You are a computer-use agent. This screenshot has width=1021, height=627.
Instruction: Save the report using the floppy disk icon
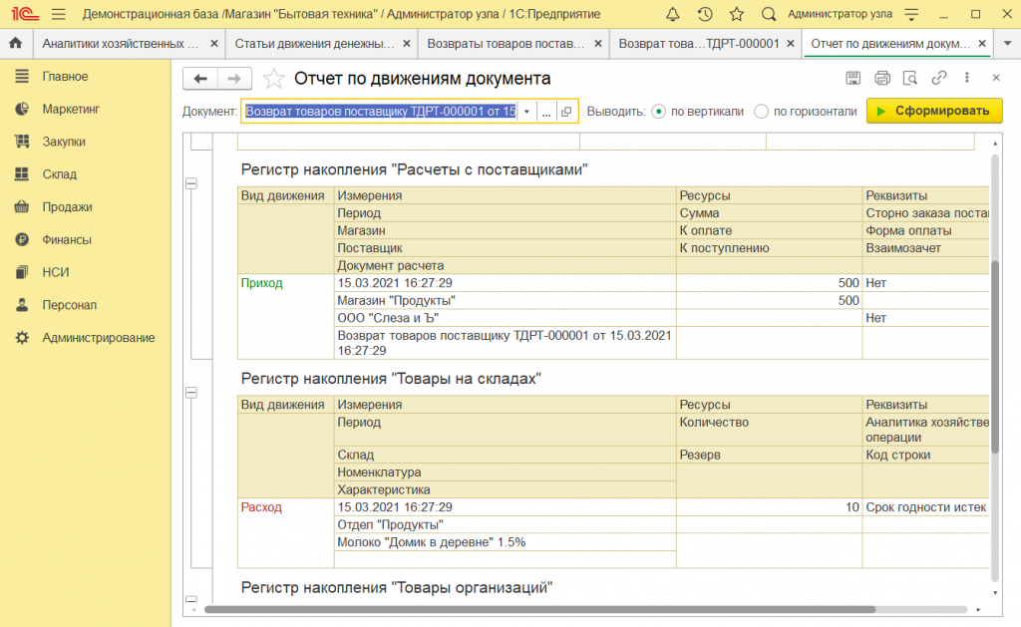(852, 78)
